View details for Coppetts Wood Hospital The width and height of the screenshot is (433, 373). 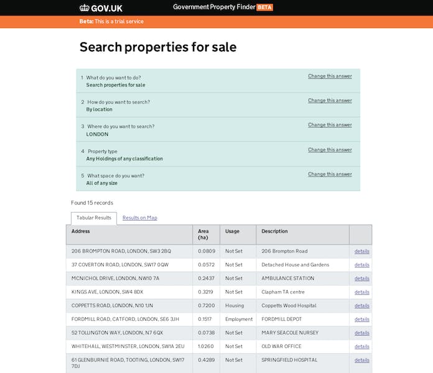click(361, 306)
